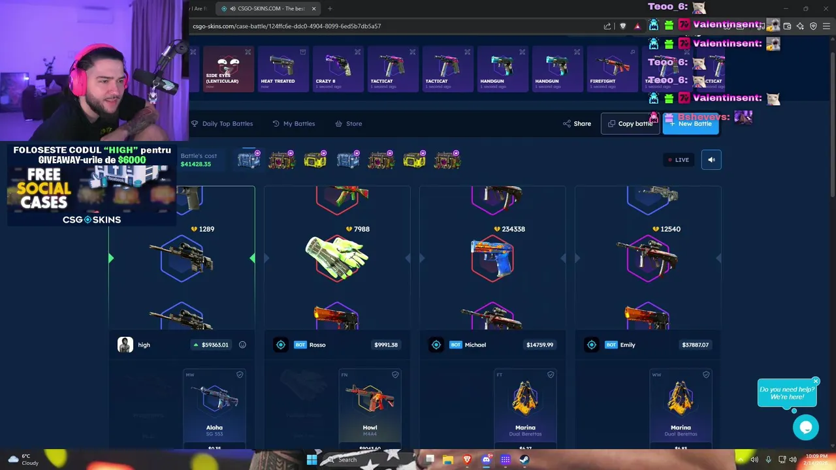Screen dimensions: 836x470
Task: Click the bot avatar icon next to Michael
Action: [x=436, y=345]
